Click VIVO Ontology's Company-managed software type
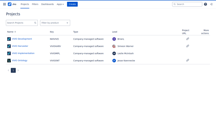 pos(88,60)
